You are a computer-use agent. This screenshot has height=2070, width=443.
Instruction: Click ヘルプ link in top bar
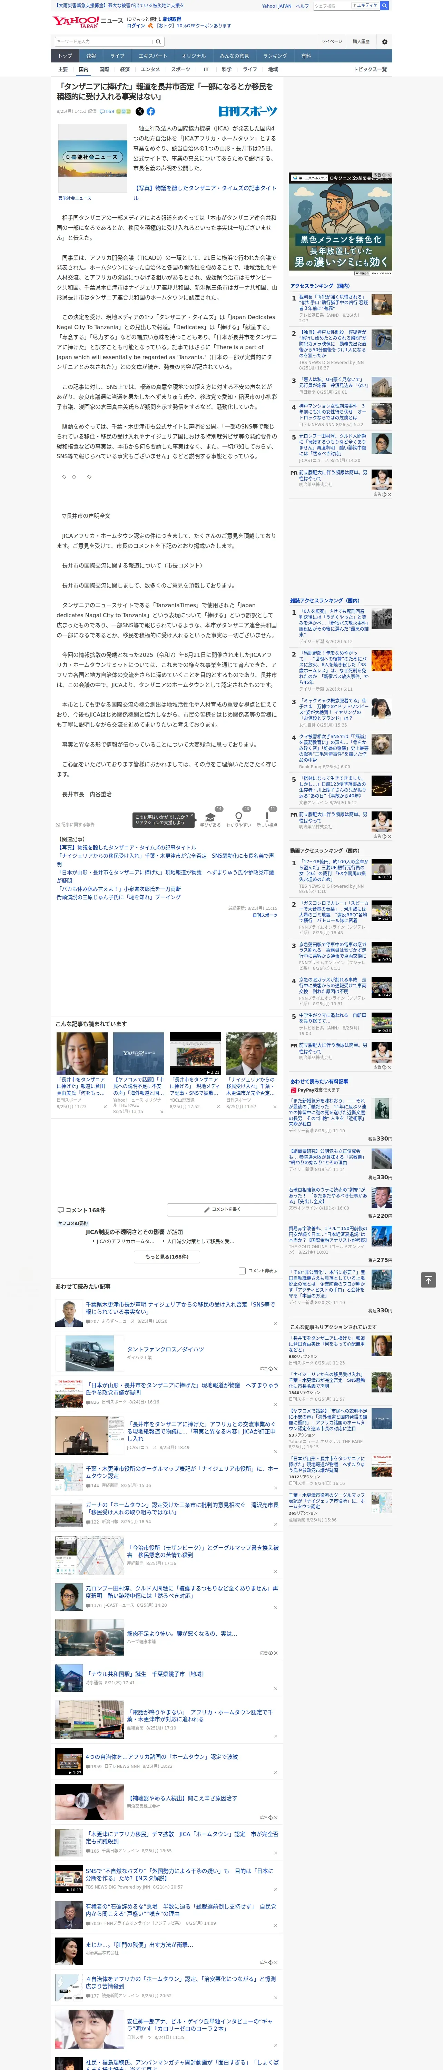[x=302, y=6]
